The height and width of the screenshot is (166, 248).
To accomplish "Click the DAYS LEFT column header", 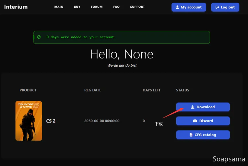I will coord(152,90).
